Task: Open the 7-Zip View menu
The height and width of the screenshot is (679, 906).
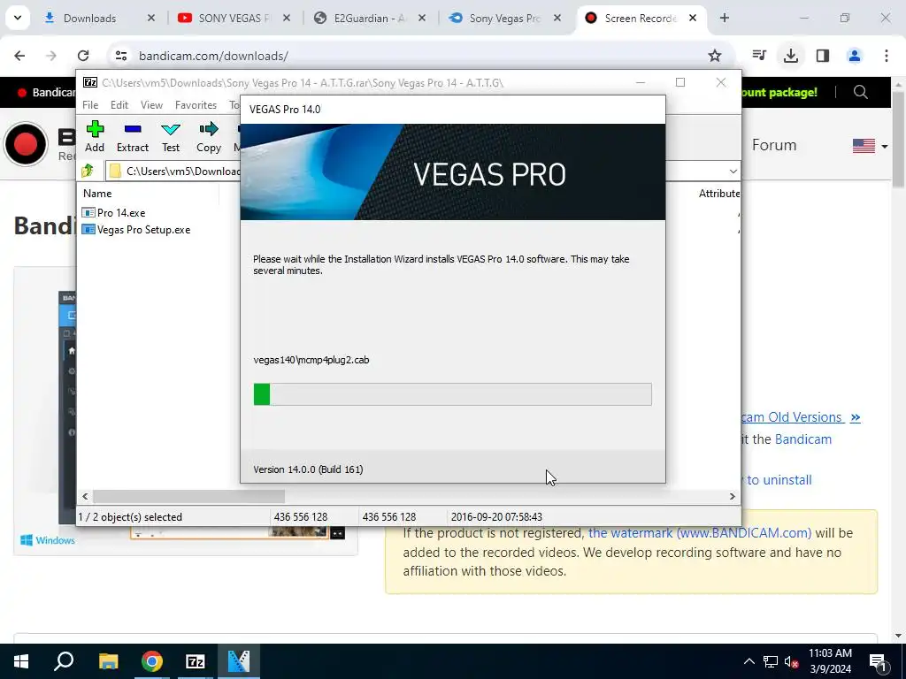Action: pos(151,105)
